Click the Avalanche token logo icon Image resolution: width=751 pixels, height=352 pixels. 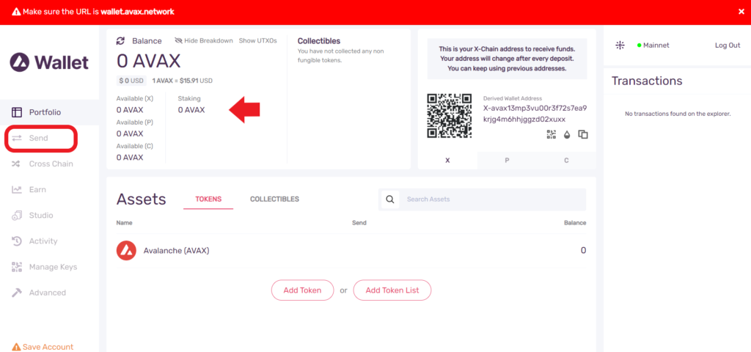(x=126, y=251)
